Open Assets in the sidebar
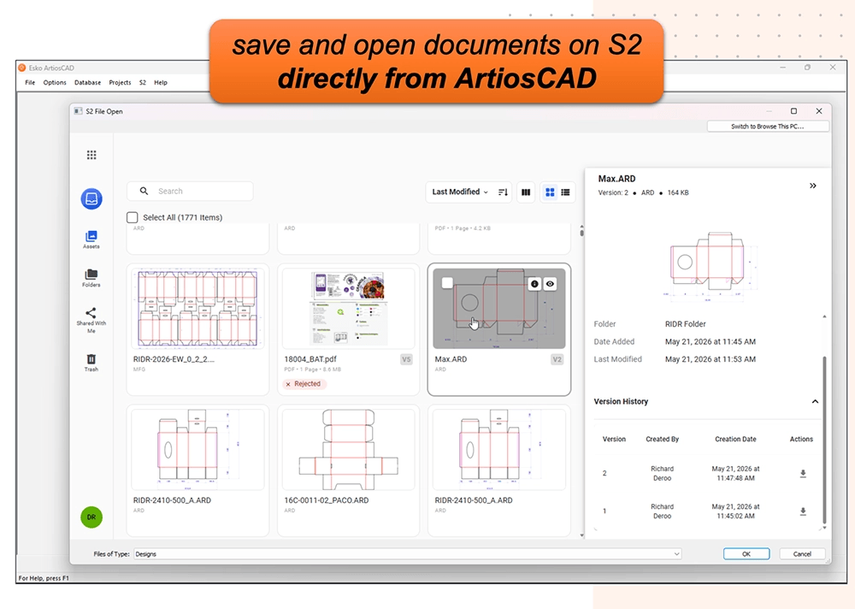Image resolution: width=855 pixels, height=609 pixels. click(91, 239)
